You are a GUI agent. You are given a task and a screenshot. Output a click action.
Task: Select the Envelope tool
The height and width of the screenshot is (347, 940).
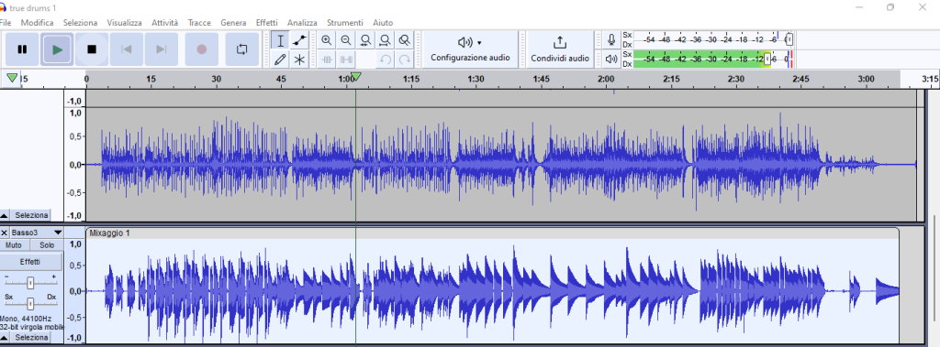299,40
